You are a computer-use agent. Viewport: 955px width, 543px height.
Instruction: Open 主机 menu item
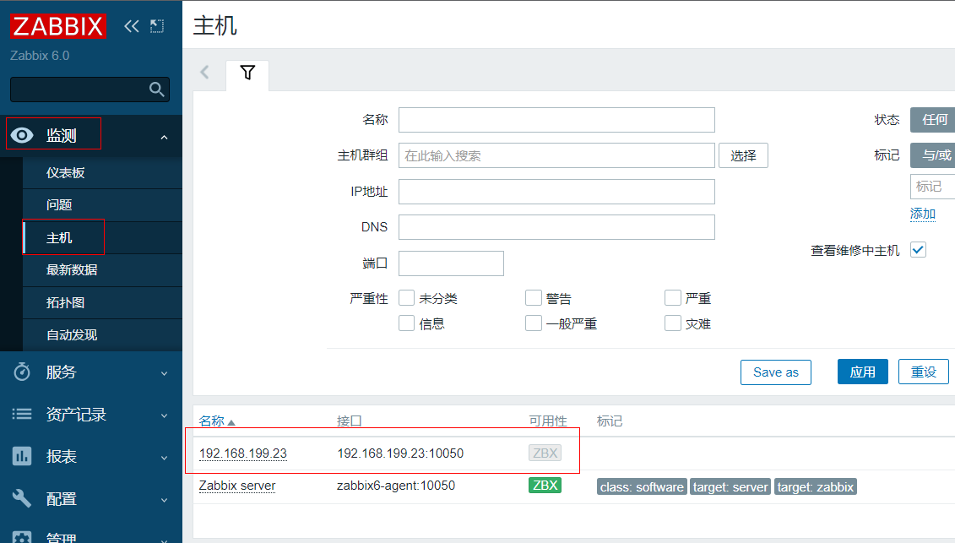tap(102, 237)
